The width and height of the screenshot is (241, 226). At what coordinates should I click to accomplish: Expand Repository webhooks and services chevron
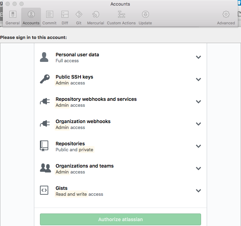tap(198, 102)
